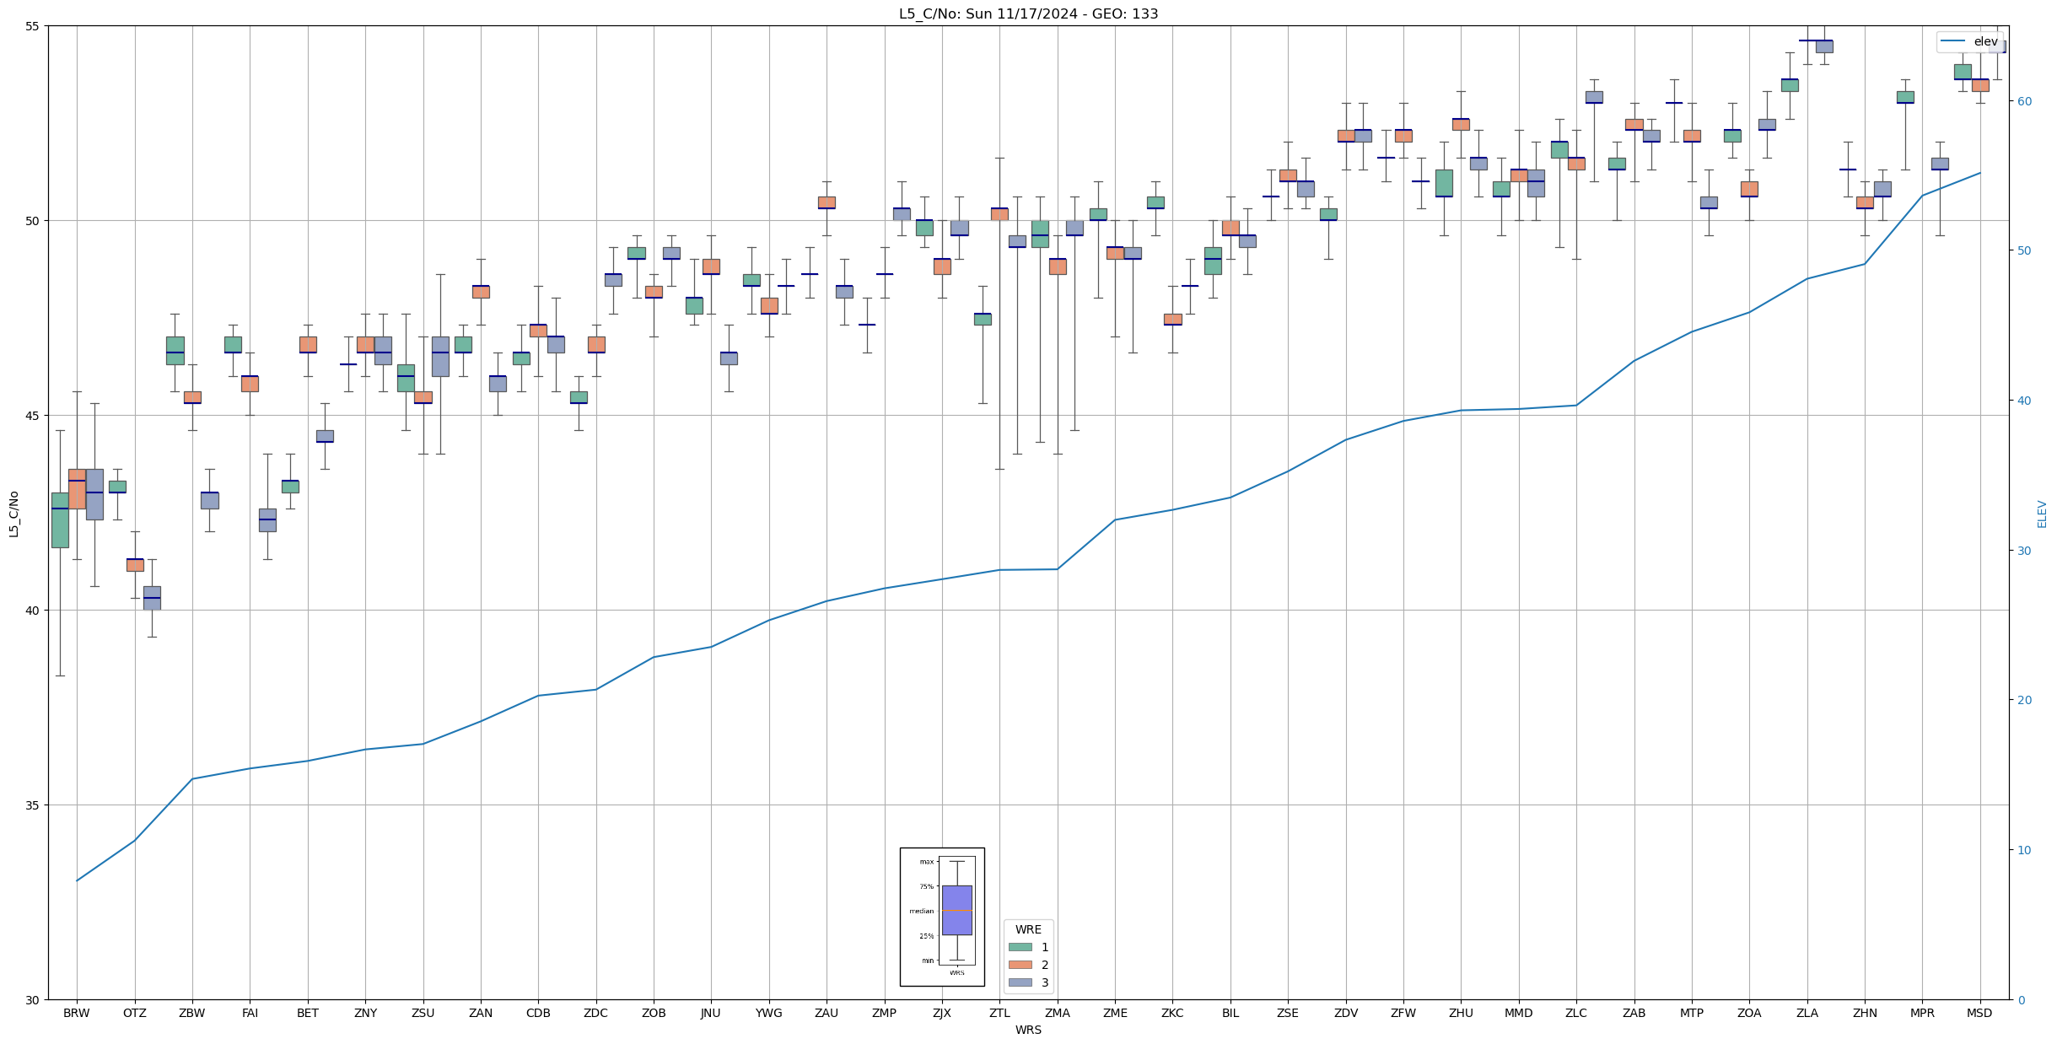
Task: Click the ZTL x-axis tick label
Action: click(999, 1013)
